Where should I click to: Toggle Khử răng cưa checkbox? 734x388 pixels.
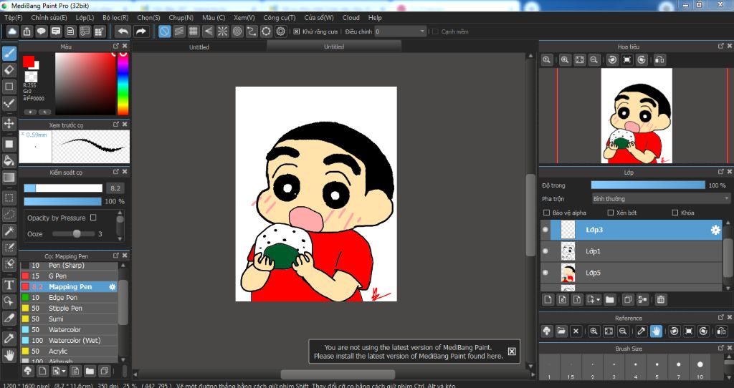296,31
